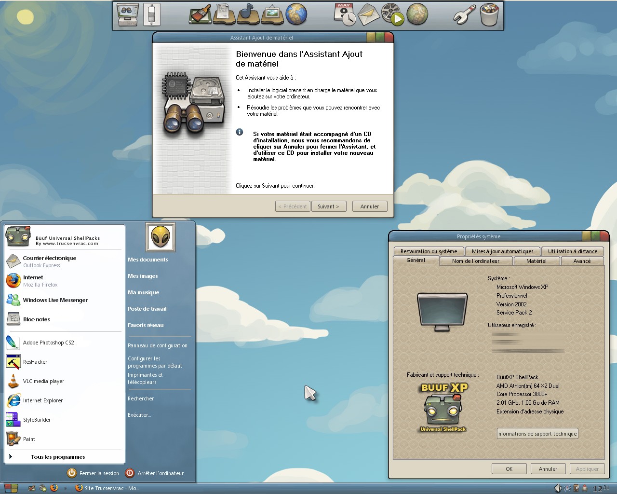Switch to Site TrucsenVrac taskbar button

point(107,488)
